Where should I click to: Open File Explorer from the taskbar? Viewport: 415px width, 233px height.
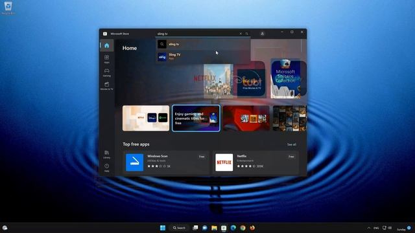pos(214,228)
